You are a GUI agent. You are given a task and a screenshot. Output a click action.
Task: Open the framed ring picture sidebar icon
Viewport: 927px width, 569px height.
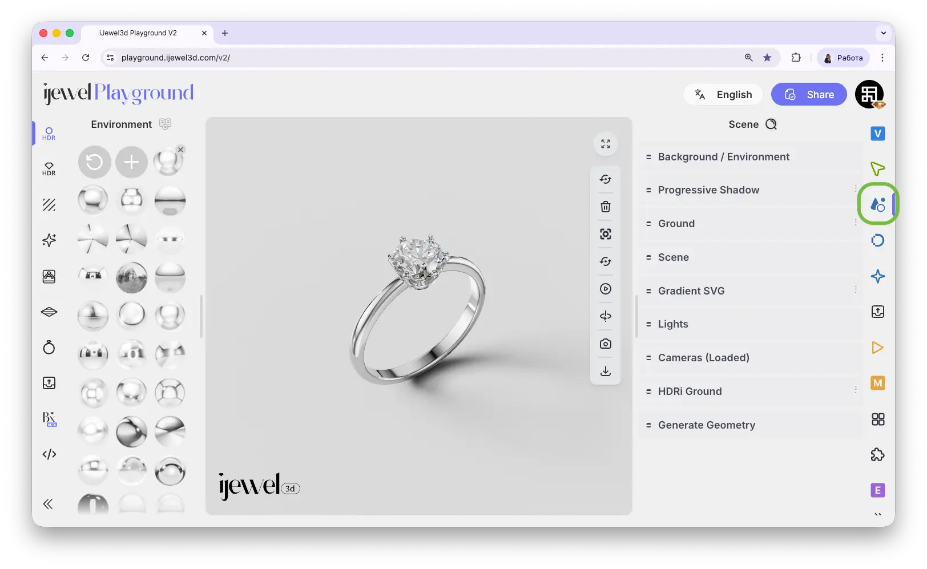(49, 276)
